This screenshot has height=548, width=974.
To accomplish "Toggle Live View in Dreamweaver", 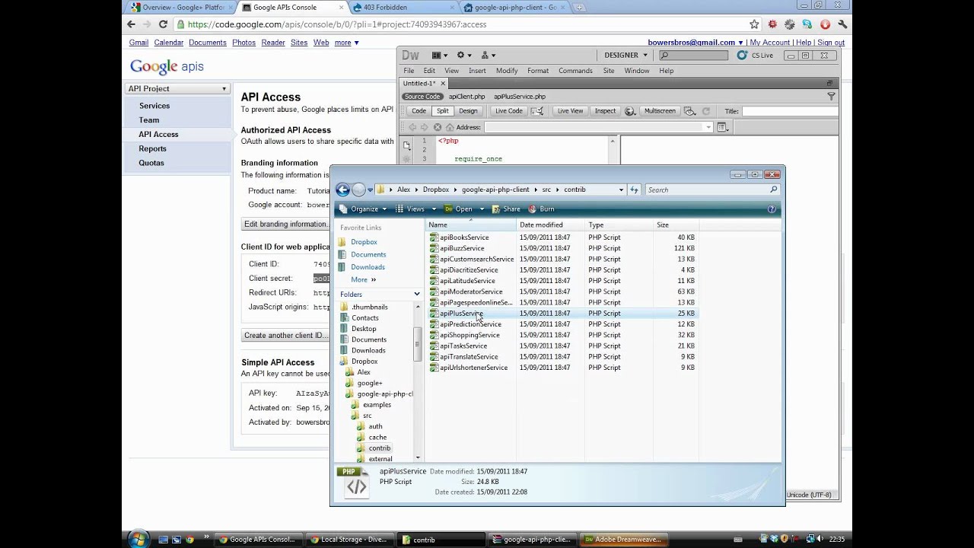I will coord(570,111).
